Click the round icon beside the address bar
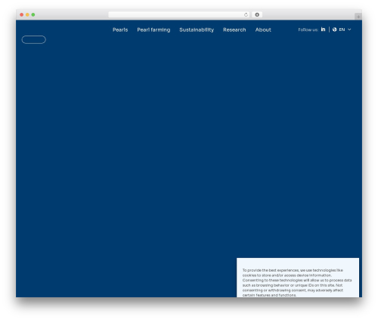Viewport: 378px width, 320px height. pyautogui.click(x=257, y=14)
